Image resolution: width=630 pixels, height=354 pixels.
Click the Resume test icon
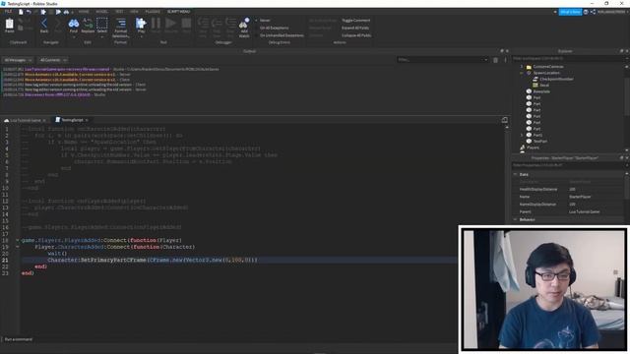(170, 24)
